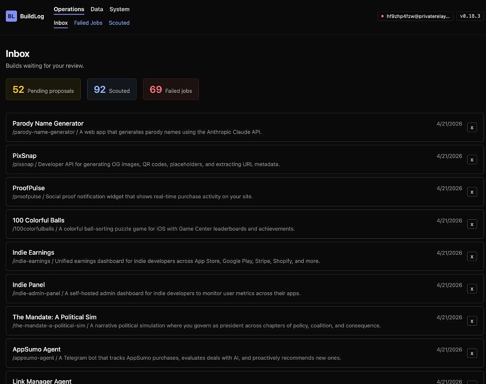The height and width of the screenshot is (384, 486).
Task: Open the Indie Panel entry
Action: tap(244, 289)
